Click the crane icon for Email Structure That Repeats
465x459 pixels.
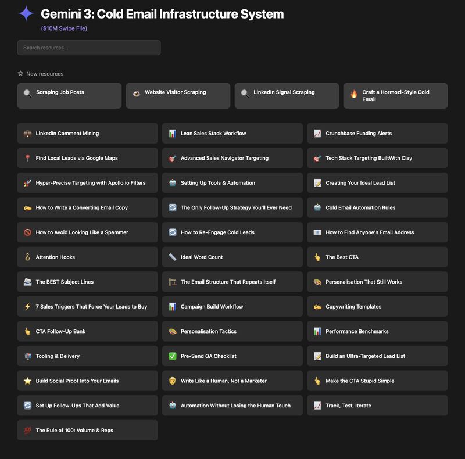173,282
